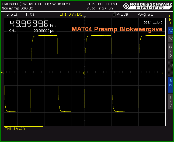
Task: Toggle 50 ohm input termination softkey
Action: (x=170, y=68)
